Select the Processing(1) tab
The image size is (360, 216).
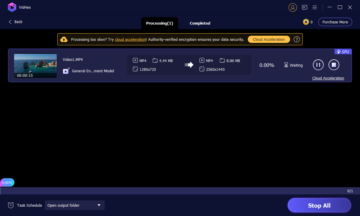(x=160, y=23)
